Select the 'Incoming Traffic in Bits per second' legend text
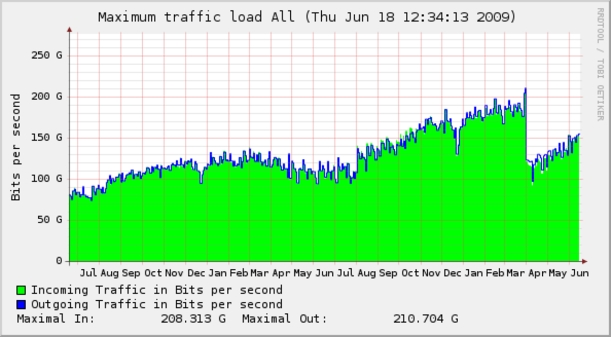The height and width of the screenshot is (337, 611). (x=157, y=290)
